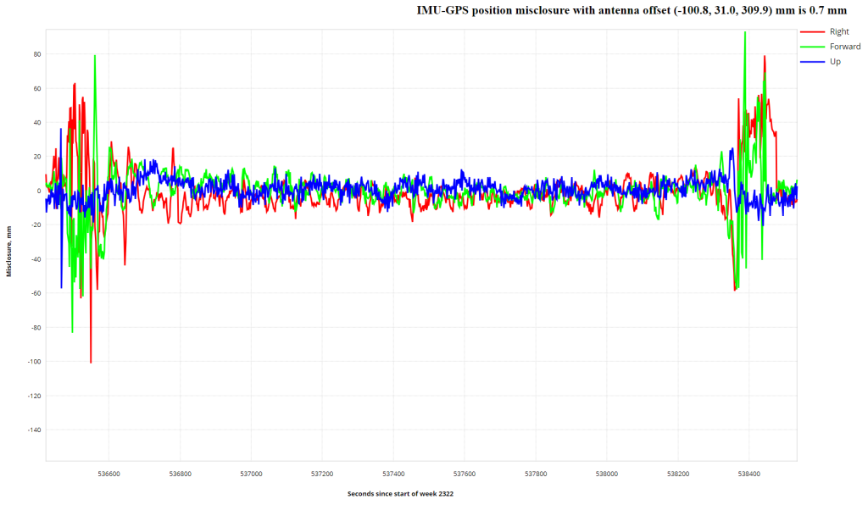Hide the Forward trace via legend label
The height and width of the screenshot is (505, 868).
[844, 47]
